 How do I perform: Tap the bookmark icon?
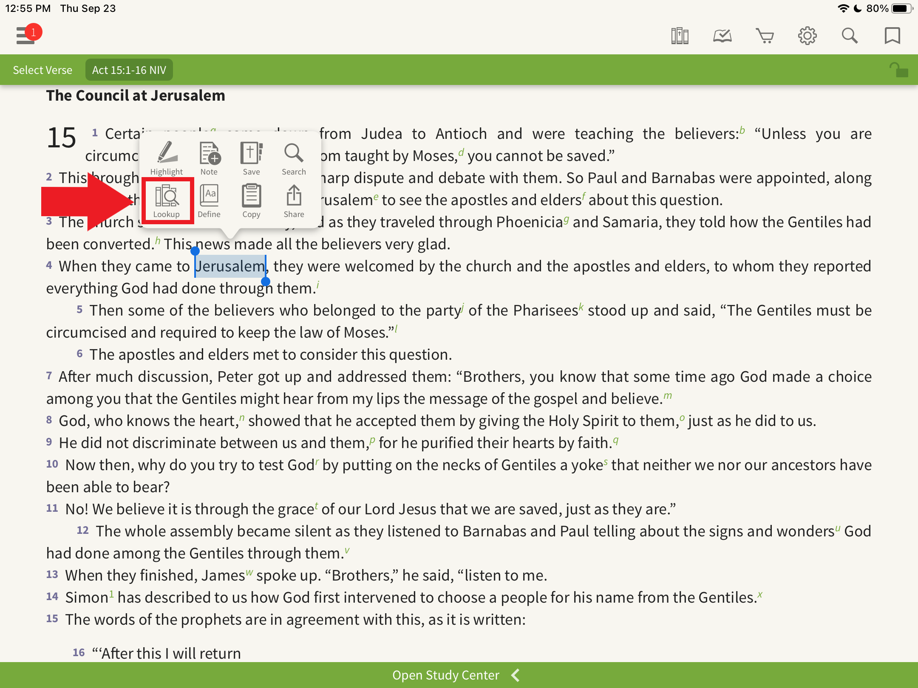point(892,36)
